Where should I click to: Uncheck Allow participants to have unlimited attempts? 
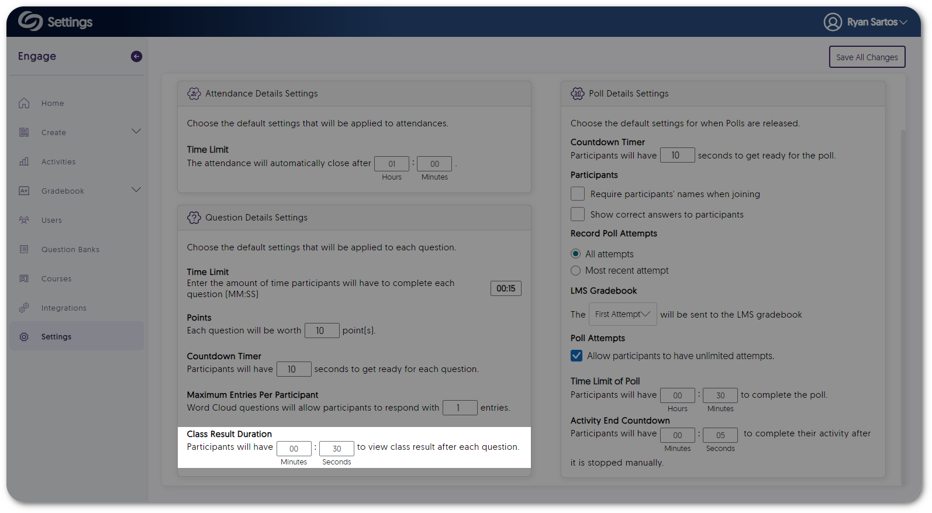(x=577, y=356)
